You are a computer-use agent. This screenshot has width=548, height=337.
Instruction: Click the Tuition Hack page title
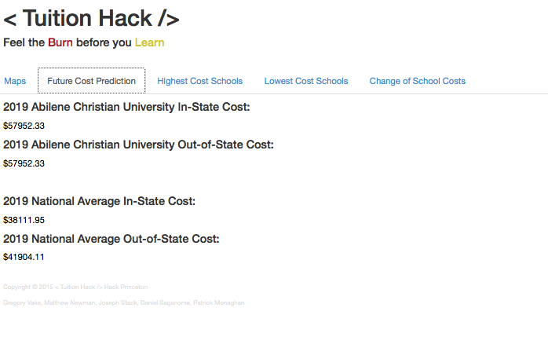coord(91,18)
